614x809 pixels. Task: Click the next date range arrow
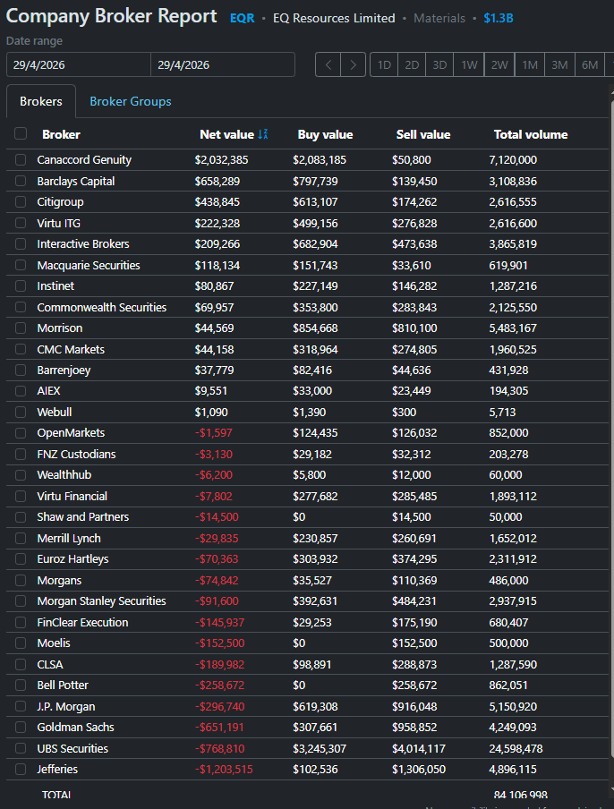tap(354, 65)
